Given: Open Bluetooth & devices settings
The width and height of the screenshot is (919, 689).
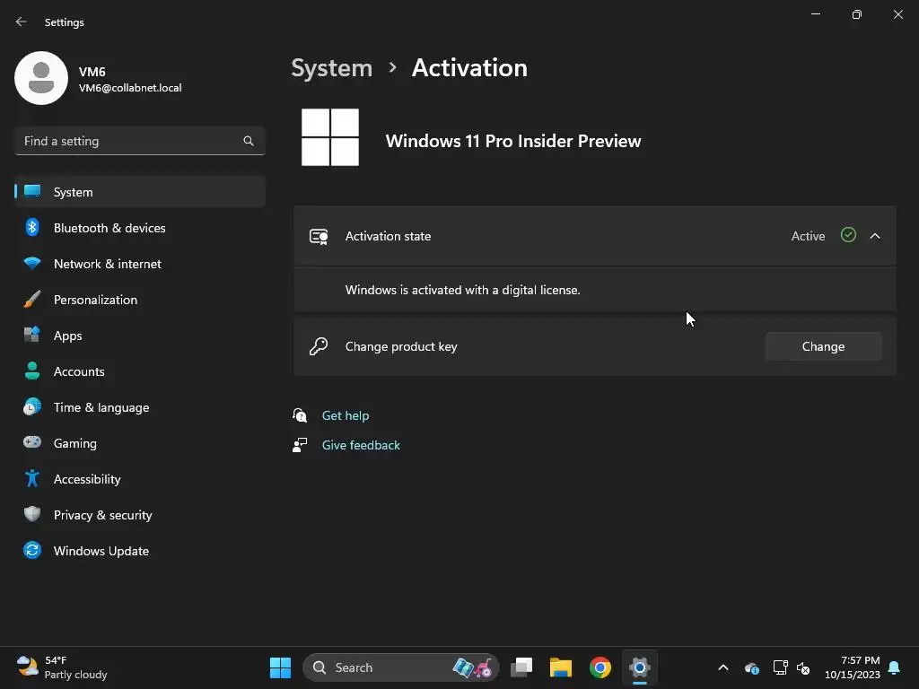Looking at the screenshot, I should tap(139, 228).
